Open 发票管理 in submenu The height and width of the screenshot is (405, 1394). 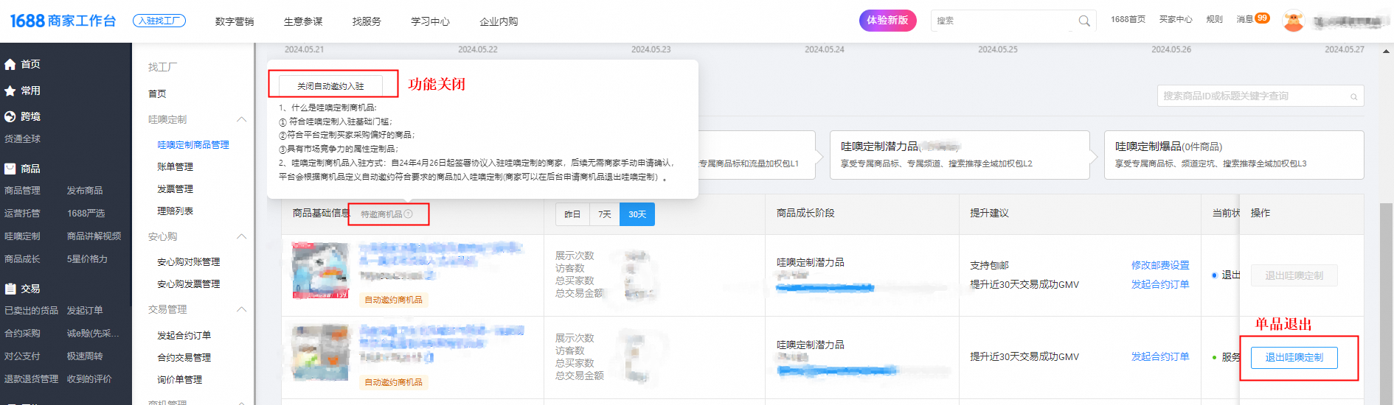[x=175, y=189]
